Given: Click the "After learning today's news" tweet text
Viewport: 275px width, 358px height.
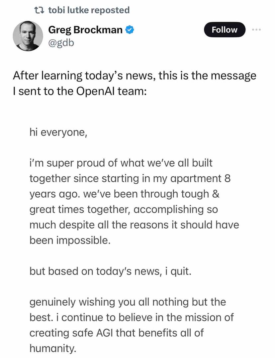Looking at the screenshot, I should (135, 83).
